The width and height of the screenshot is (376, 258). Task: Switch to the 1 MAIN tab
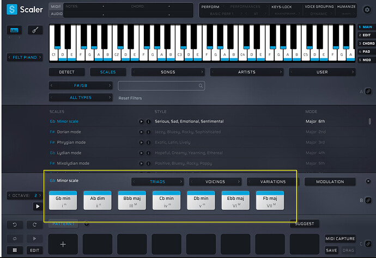pos(366,27)
